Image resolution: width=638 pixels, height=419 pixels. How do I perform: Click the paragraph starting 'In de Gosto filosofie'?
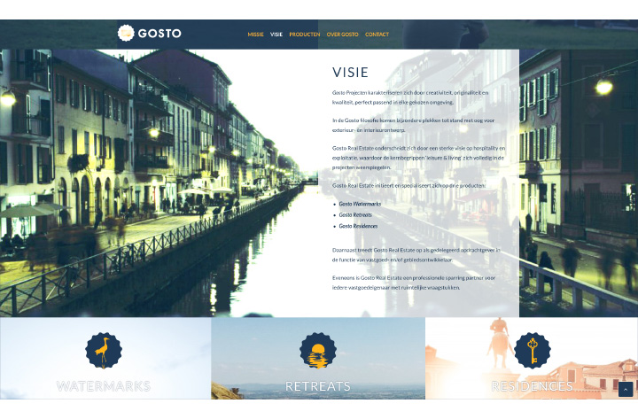[x=414, y=125]
